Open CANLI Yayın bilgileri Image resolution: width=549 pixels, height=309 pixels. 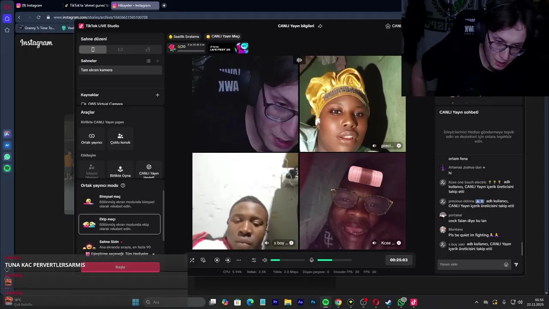pyautogui.click(x=296, y=26)
